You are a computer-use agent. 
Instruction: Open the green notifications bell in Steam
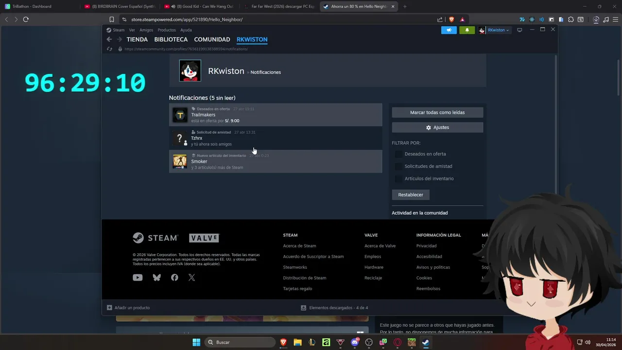pyautogui.click(x=467, y=30)
